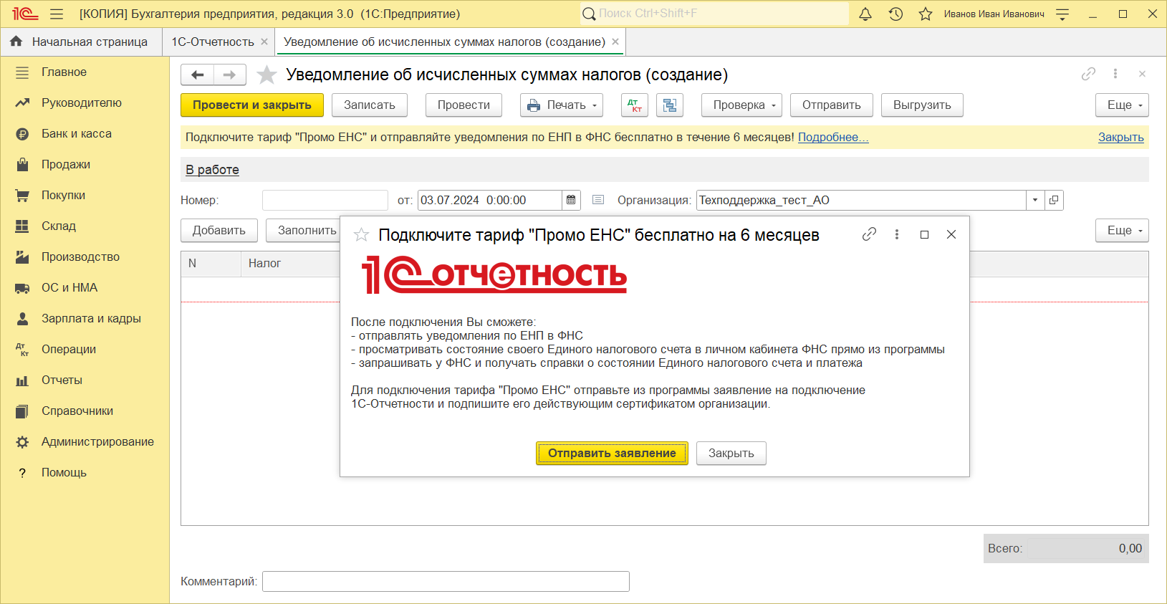Copy link to notification form icon
Screen dimensions: 1167x604
[x=1088, y=74]
